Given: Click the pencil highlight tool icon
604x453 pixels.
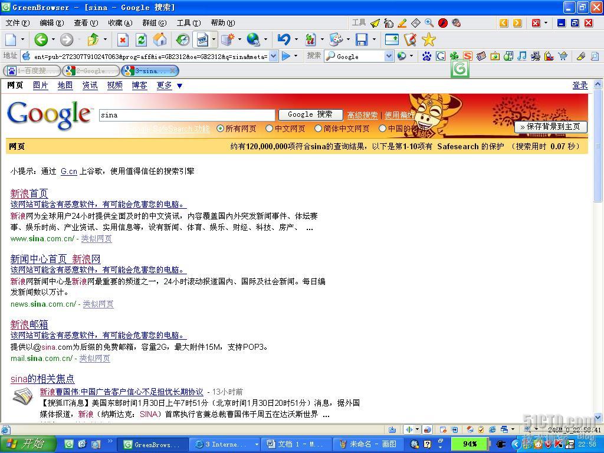Looking at the screenshot, I should pyautogui.click(x=402, y=23).
